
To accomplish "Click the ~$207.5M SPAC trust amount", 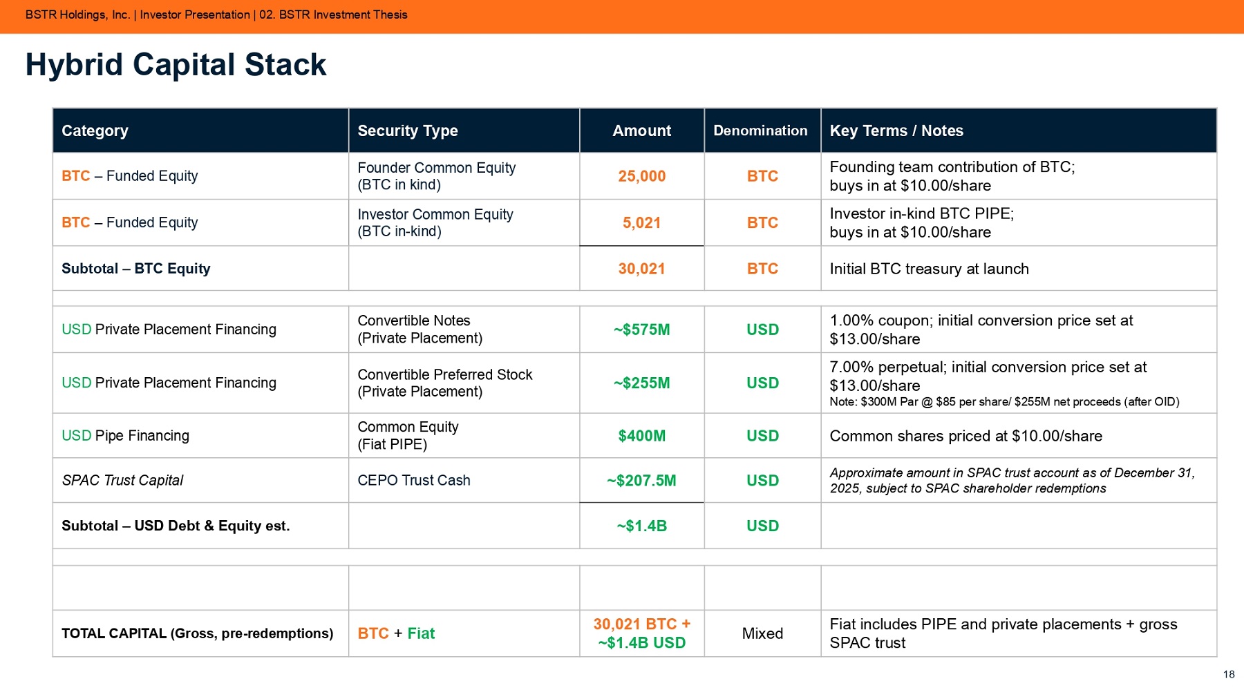I will (x=641, y=480).
